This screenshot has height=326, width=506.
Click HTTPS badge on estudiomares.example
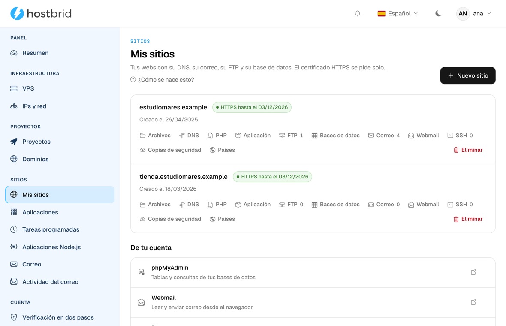(252, 107)
